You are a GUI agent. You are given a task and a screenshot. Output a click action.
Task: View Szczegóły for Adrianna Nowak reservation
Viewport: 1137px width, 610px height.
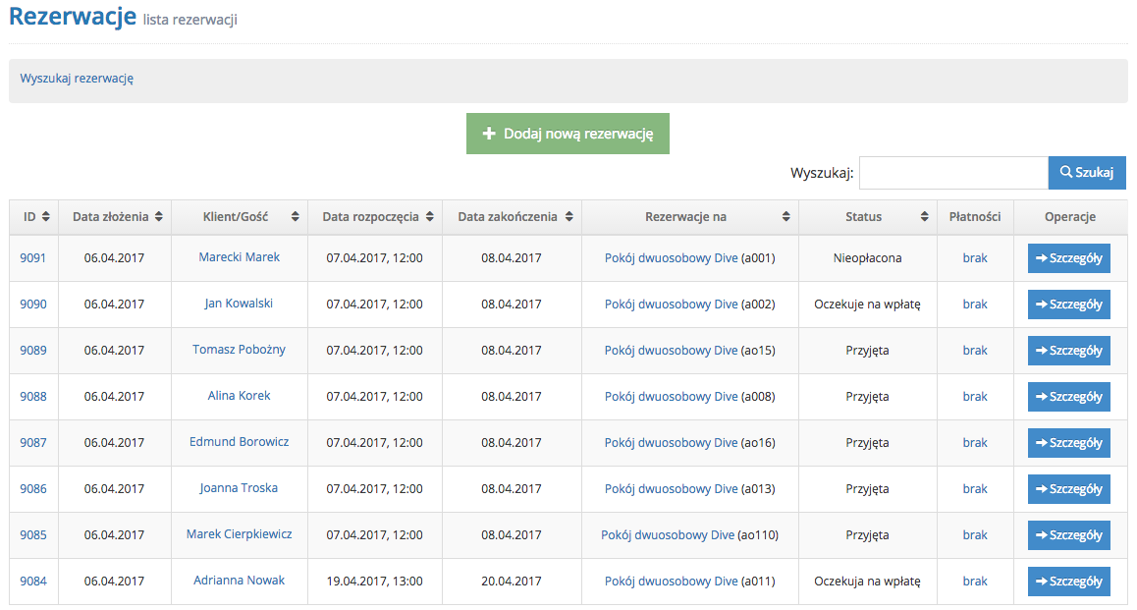[1069, 581]
